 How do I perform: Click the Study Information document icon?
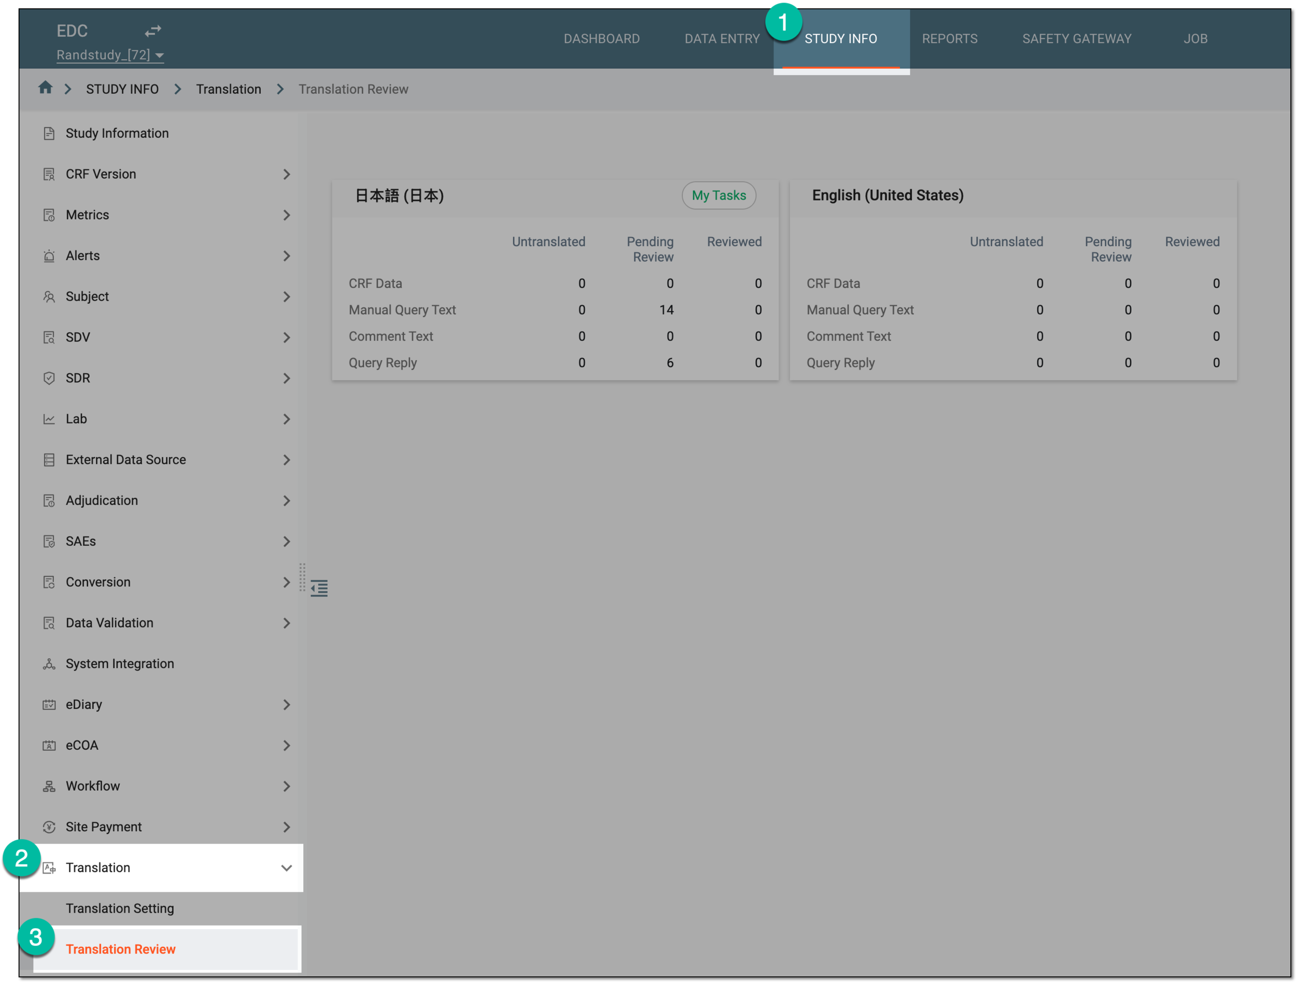(x=49, y=134)
